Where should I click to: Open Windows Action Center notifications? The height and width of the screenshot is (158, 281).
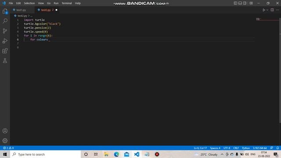pos(276,154)
